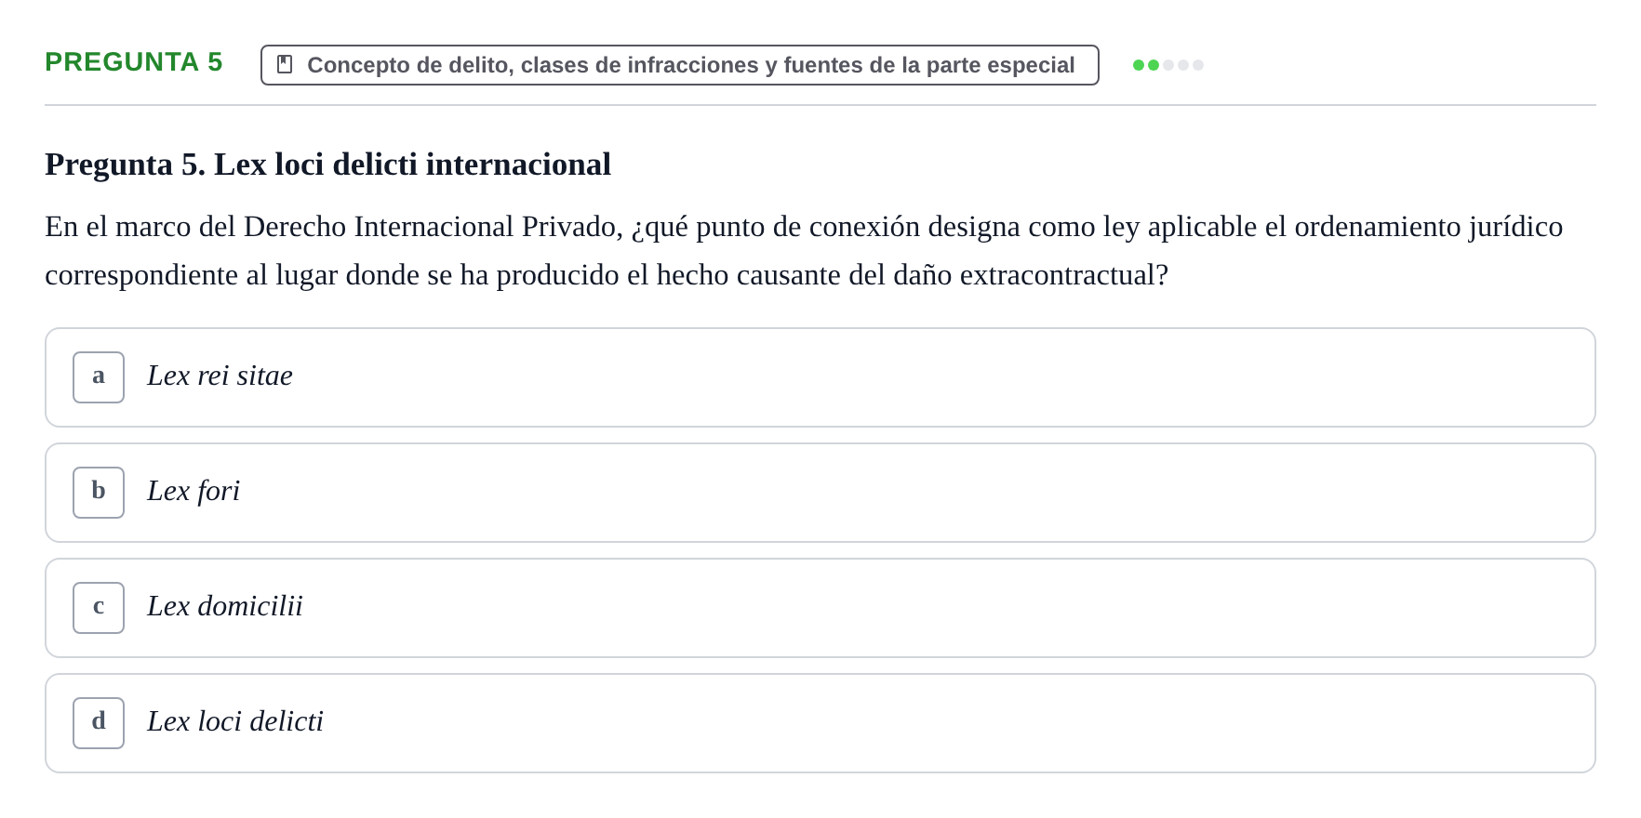The width and height of the screenshot is (1641, 818).
Task: Click the fifth gray progress dot
Action: (1198, 65)
